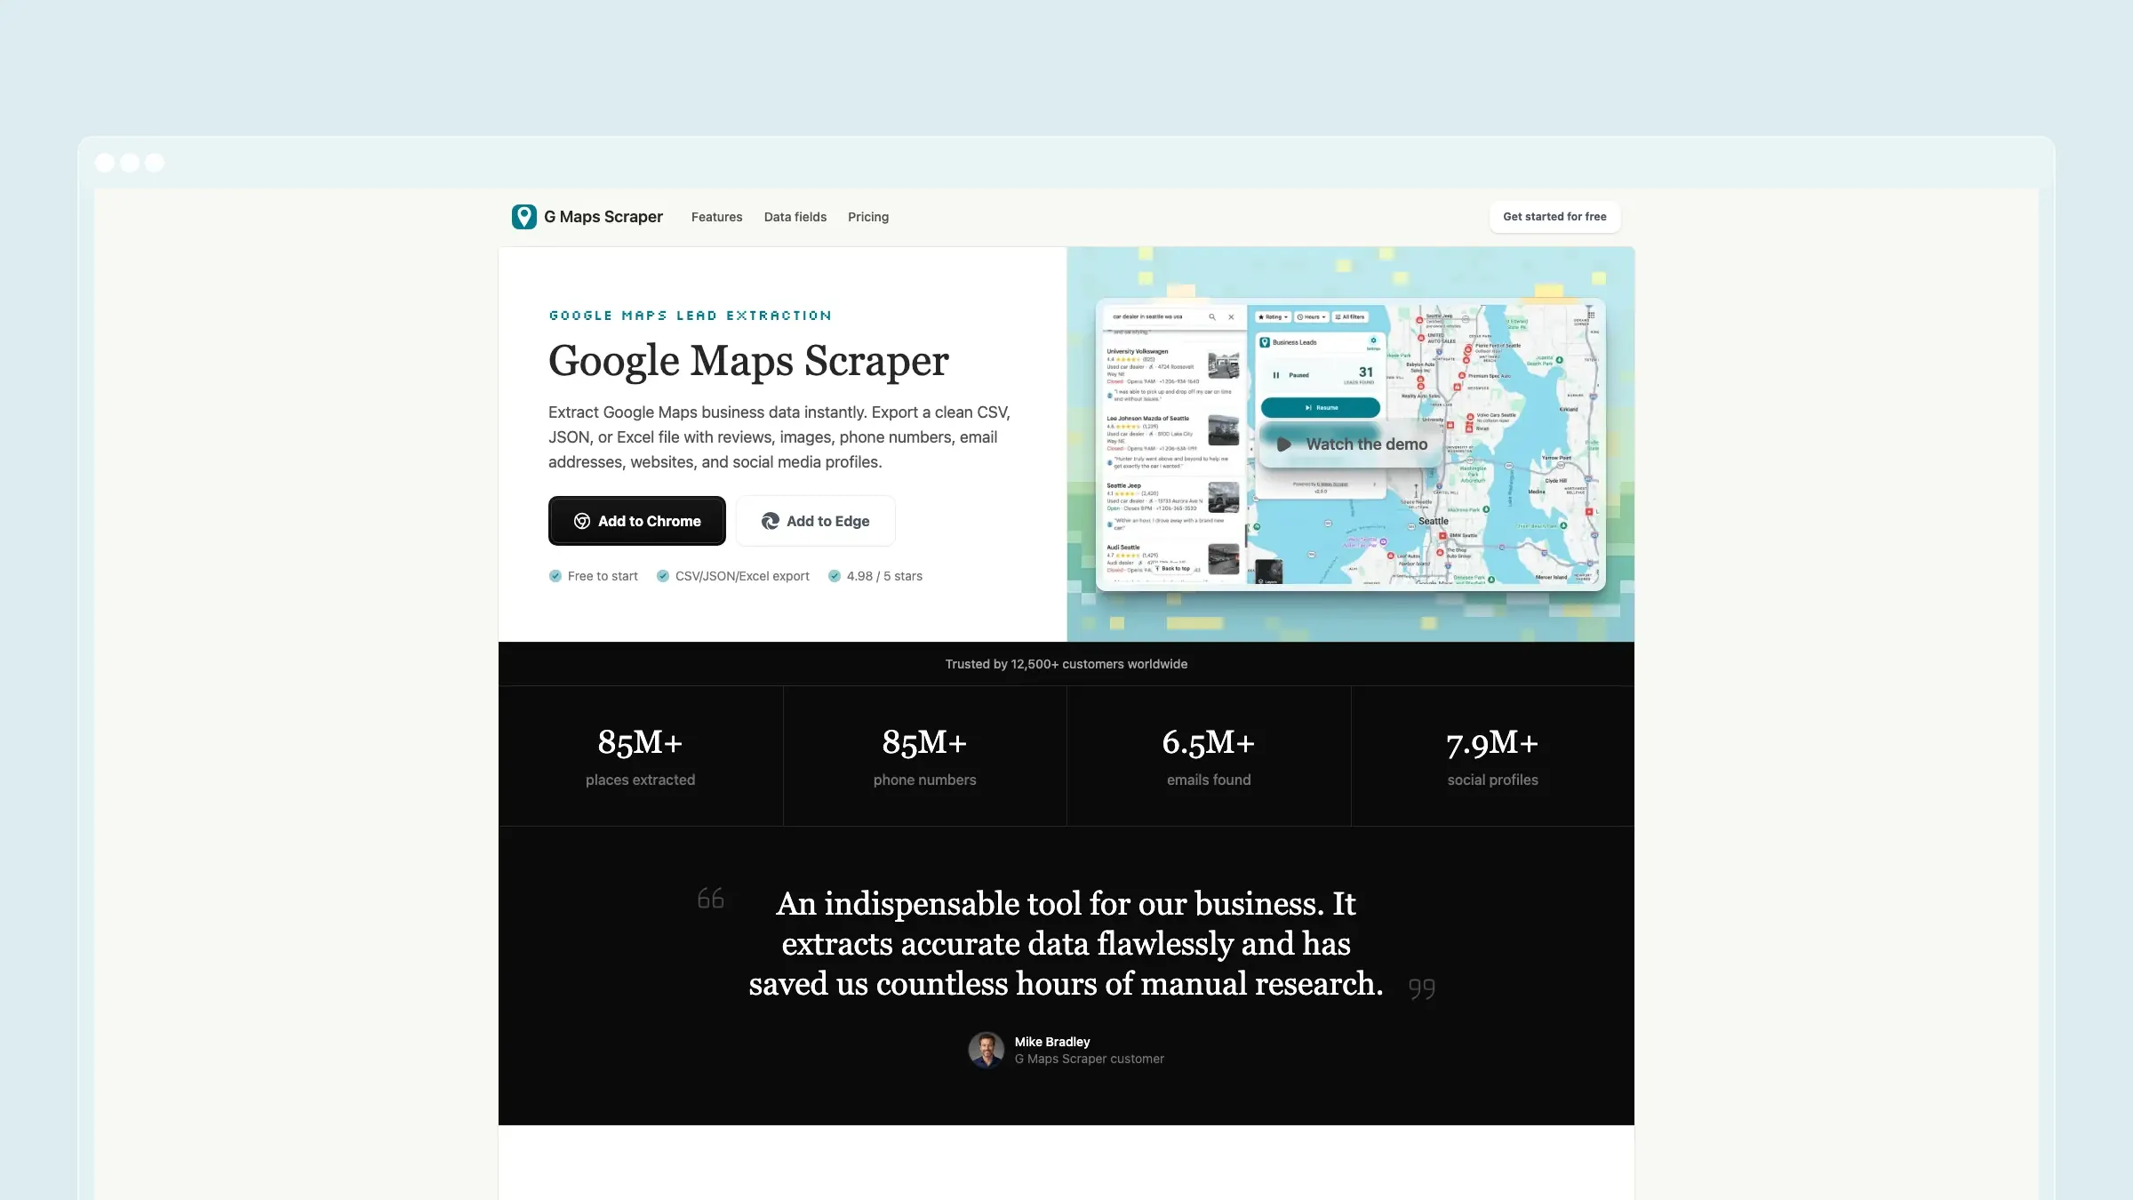Image resolution: width=2133 pixels, height=1200 pixels.
Task: Click the Add to Chrome button
Action: click(636, 521)
